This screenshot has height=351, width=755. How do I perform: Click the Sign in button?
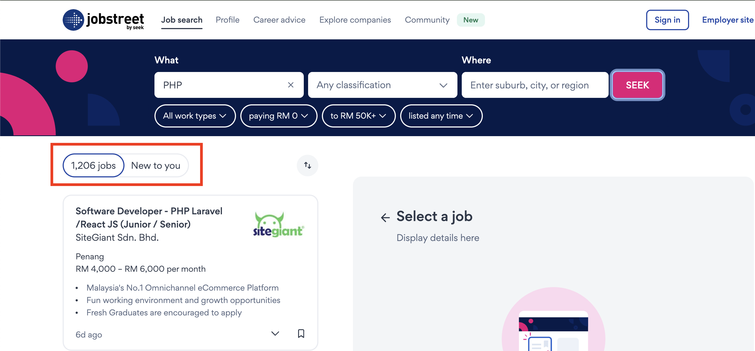pyautogui.click(x=667, y=20)
